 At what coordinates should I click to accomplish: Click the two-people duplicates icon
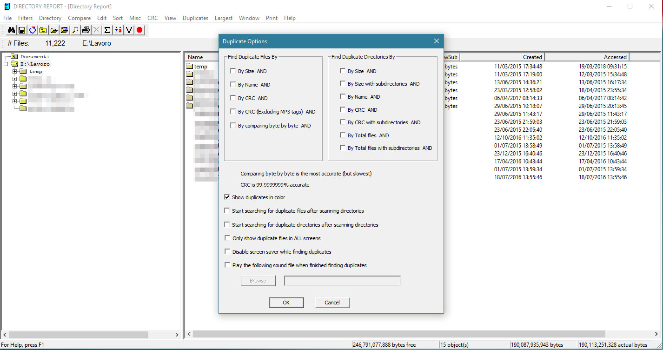pyautogui.click(x=118, y=30)
